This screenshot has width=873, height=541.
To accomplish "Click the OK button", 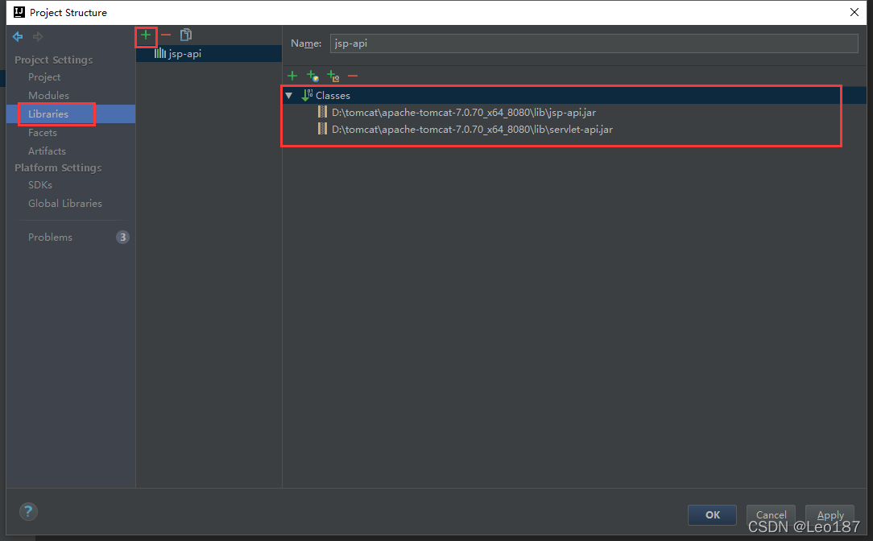I will (x=712, y=515).
